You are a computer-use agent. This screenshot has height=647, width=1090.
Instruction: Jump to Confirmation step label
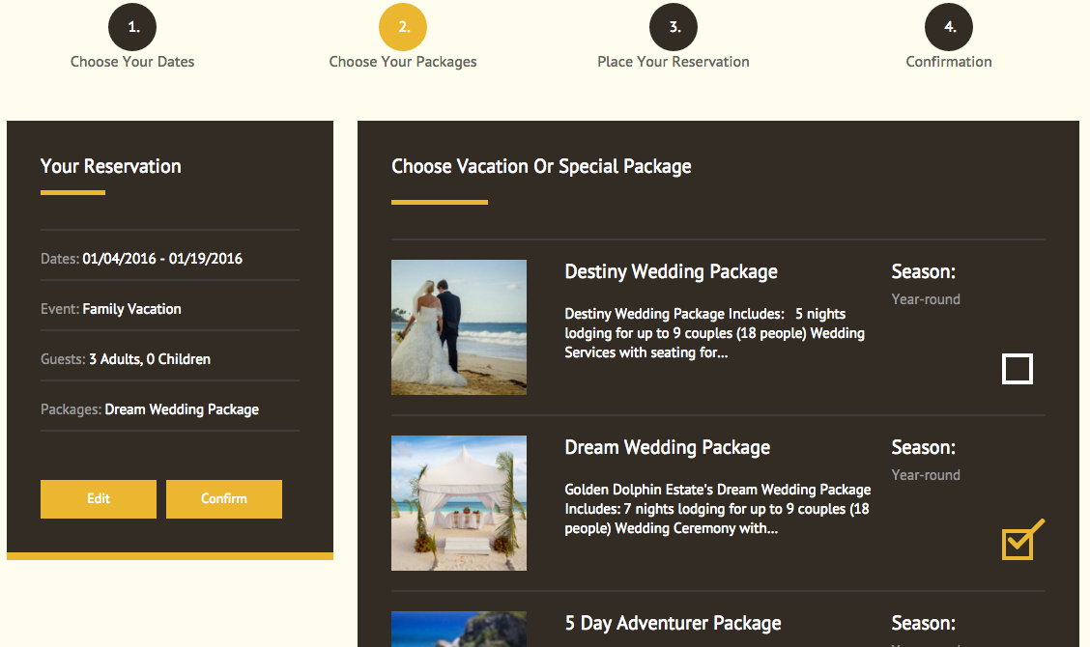click(949, 62)
